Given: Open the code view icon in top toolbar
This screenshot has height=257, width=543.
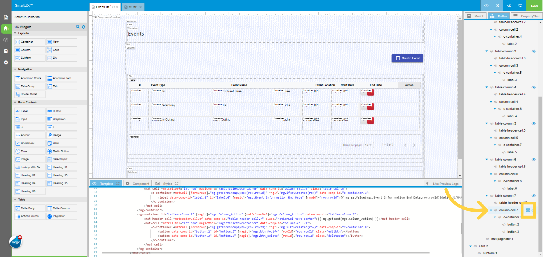Looking at the screenshot, I should click(486, 5).
